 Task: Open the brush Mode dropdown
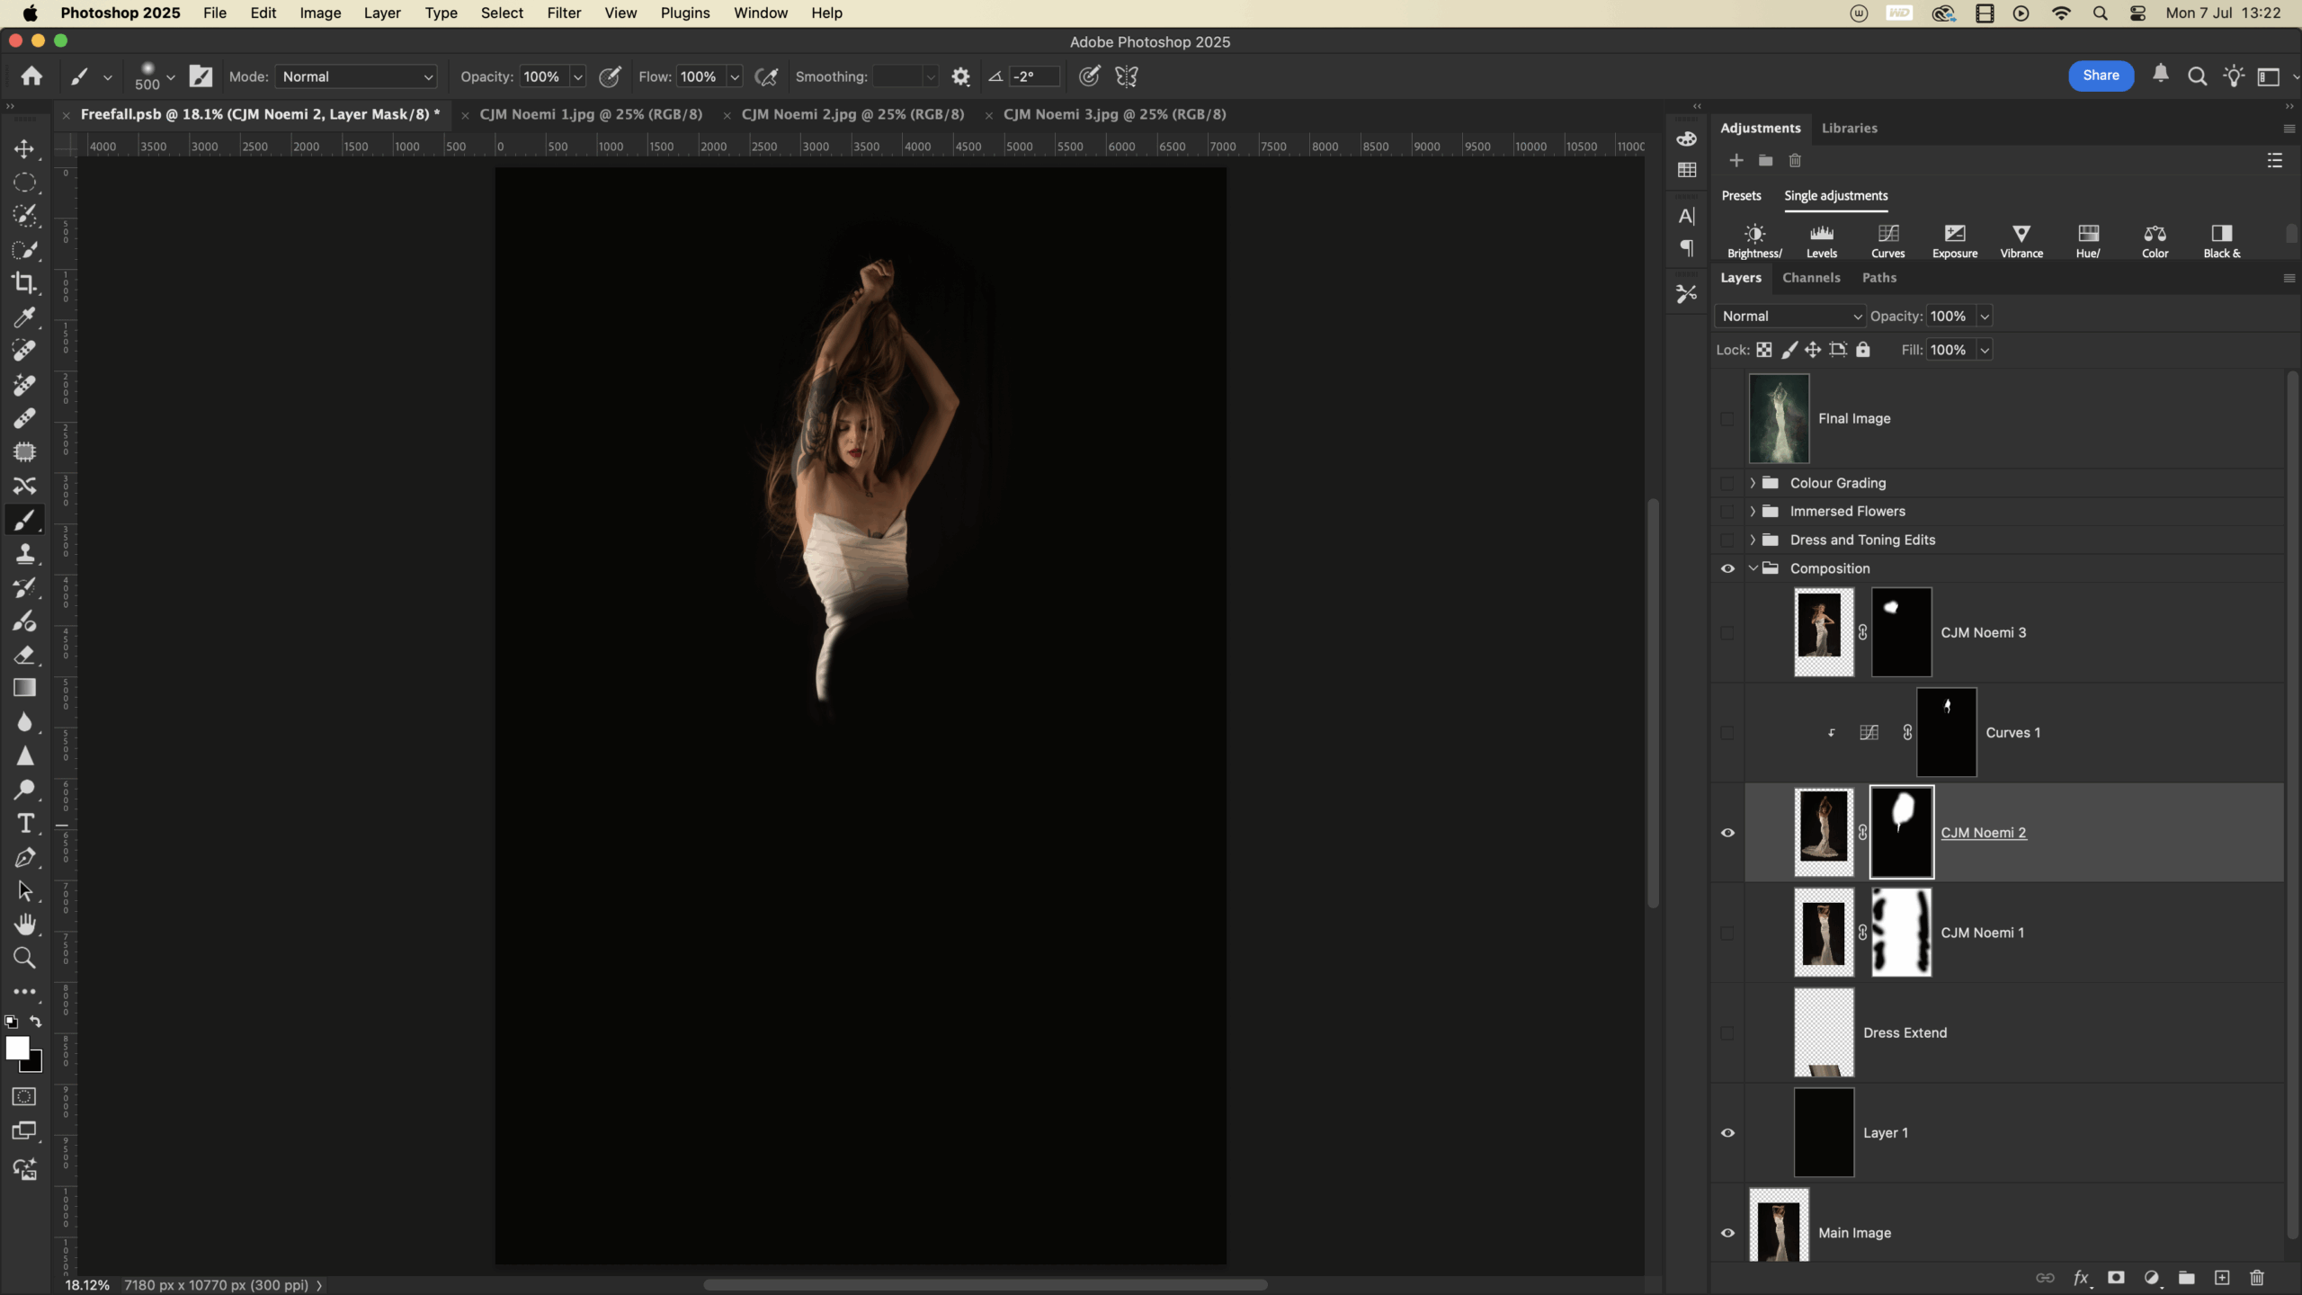point(357,76)
